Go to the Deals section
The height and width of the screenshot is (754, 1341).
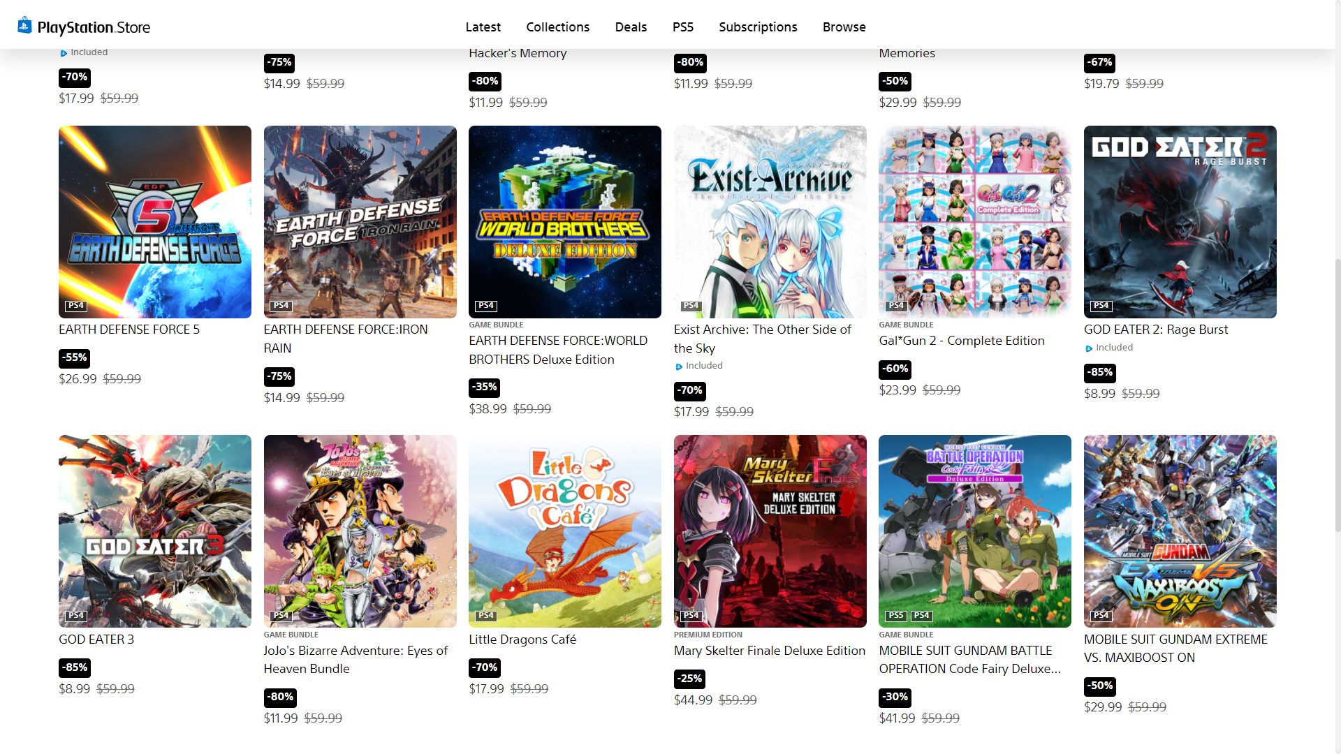coord(631,27)
